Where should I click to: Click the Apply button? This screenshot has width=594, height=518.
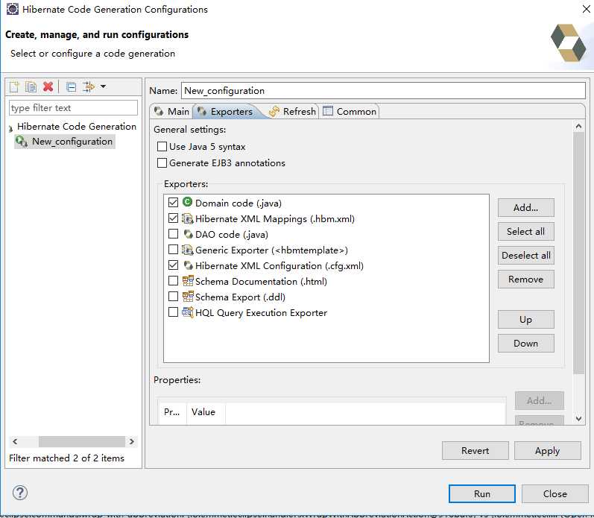point(547,451)
